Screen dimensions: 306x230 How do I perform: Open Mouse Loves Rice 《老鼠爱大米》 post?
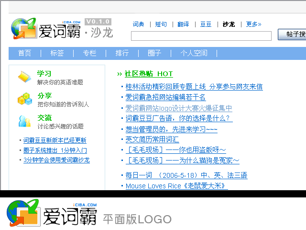tap(176, 186)
